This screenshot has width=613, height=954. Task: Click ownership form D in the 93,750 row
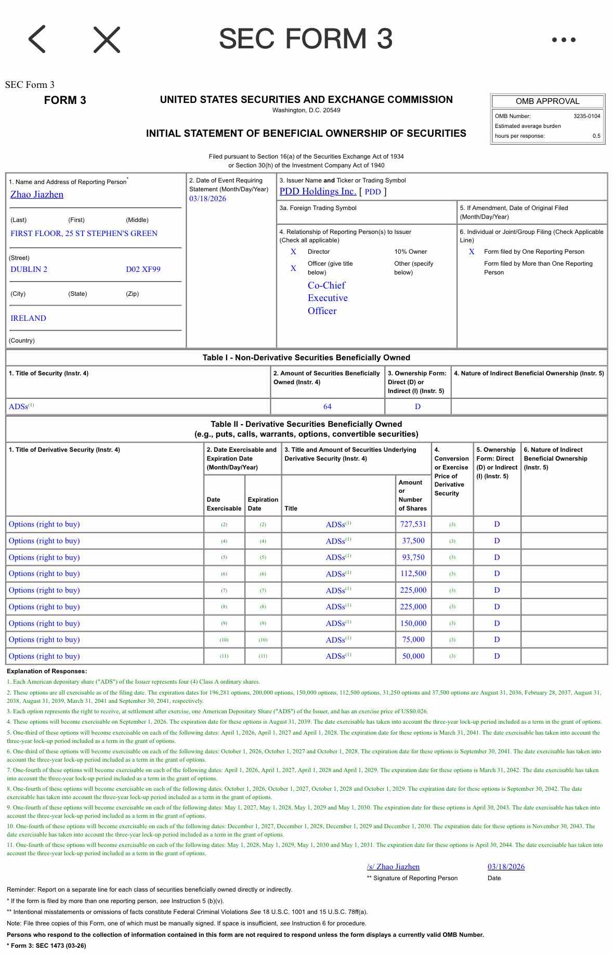(497, 557)
